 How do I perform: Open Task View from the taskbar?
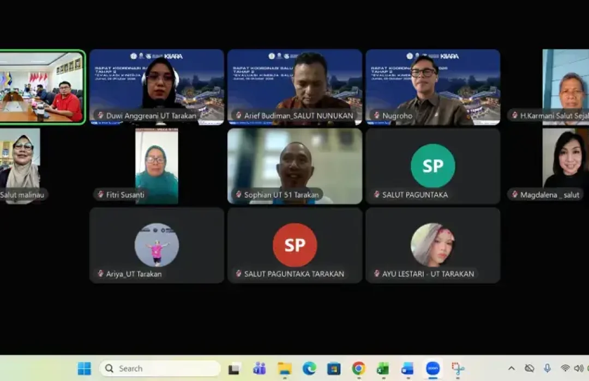coord(235,369)
